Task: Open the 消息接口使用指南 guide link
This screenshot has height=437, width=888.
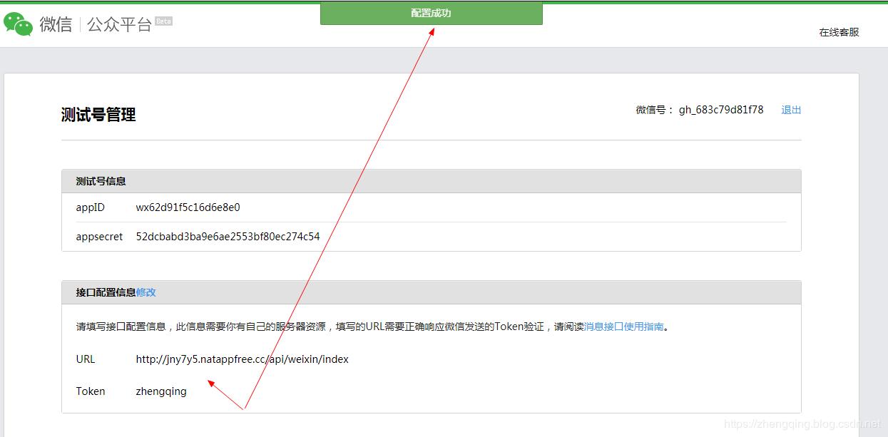Action: click(x=622, y=326)
